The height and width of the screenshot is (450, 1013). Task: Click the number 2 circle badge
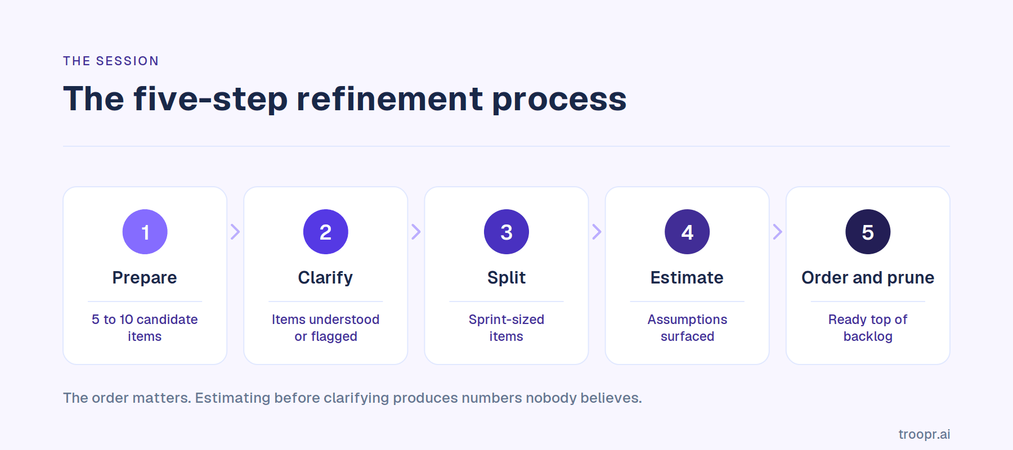(326, 232)
